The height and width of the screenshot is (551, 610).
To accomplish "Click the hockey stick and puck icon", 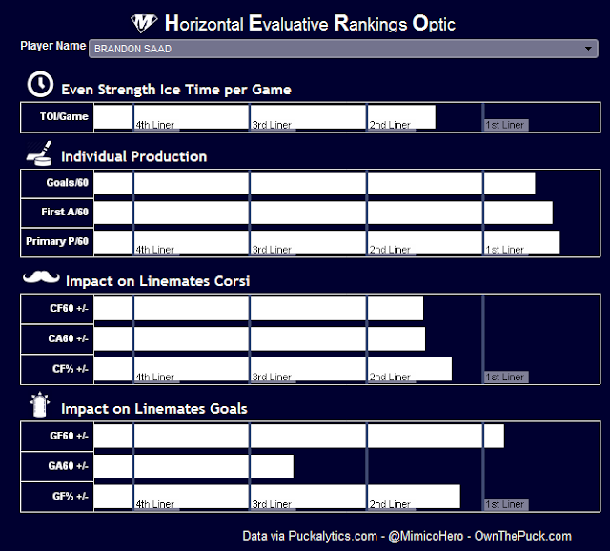I will pyautogui.click(x=39, y=153).
